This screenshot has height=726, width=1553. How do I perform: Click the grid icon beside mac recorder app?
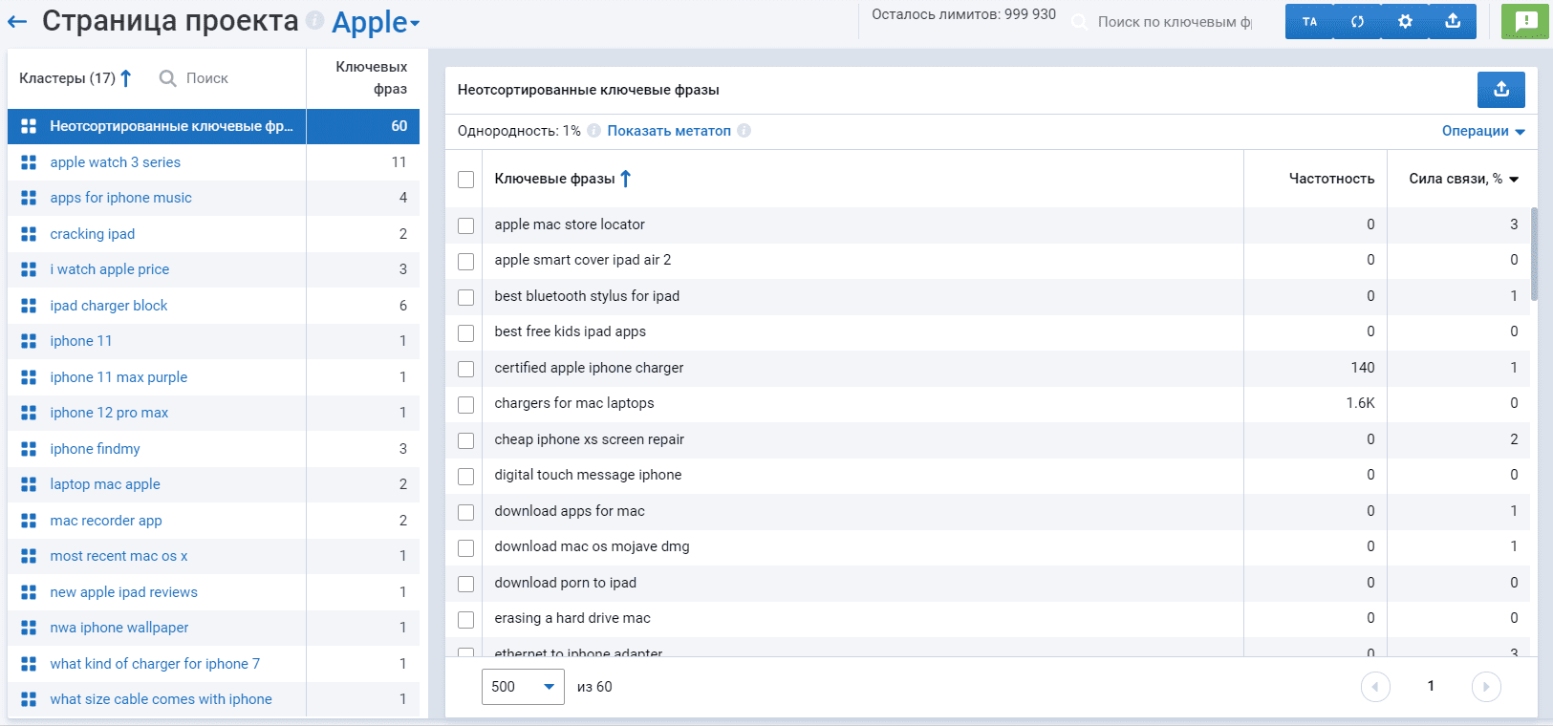29,521
